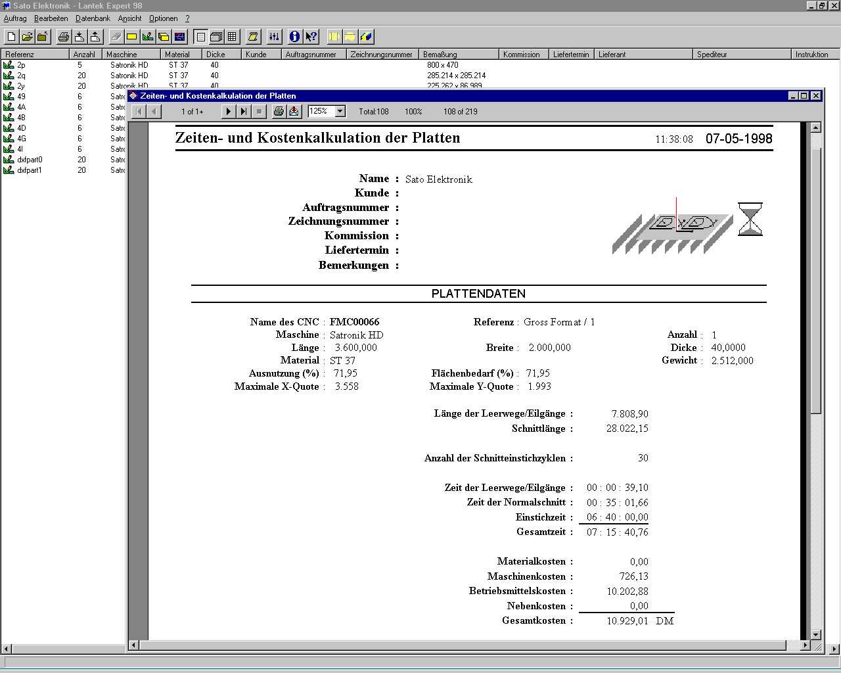Switch to the grid table view icon
This screenshot has height=673, width=841.
232,37
